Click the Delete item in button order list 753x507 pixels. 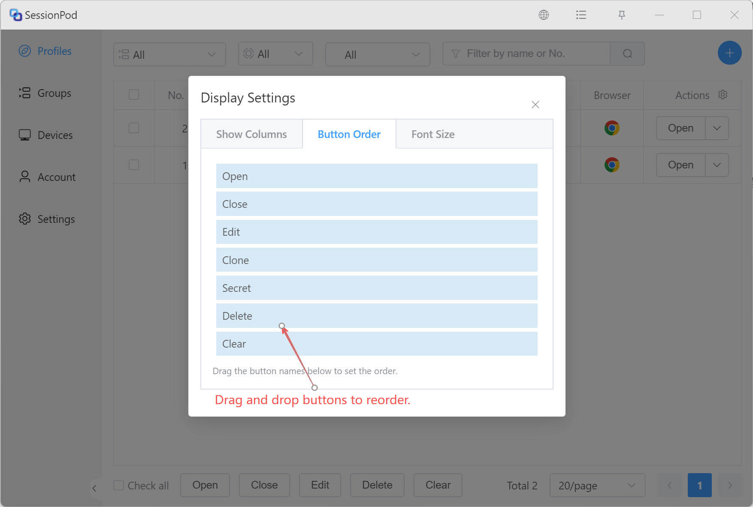click(x=377, y=316)
